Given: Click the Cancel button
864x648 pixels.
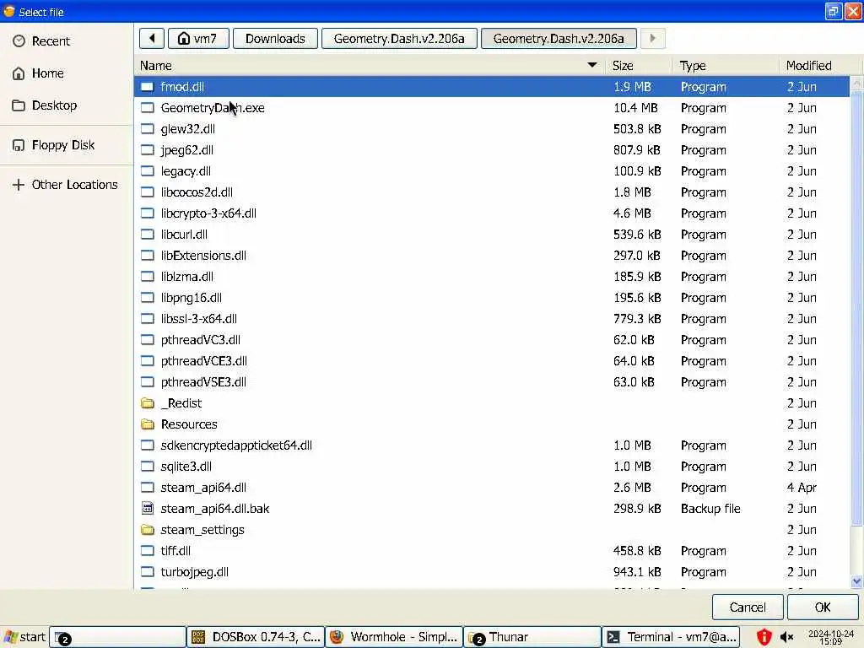Looking at the screenshot, I should point(748,607).
